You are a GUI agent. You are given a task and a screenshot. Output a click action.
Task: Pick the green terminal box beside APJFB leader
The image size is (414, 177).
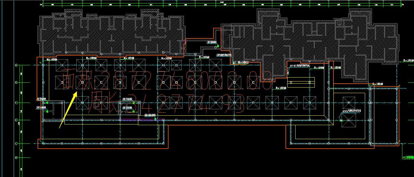(341, 121)
